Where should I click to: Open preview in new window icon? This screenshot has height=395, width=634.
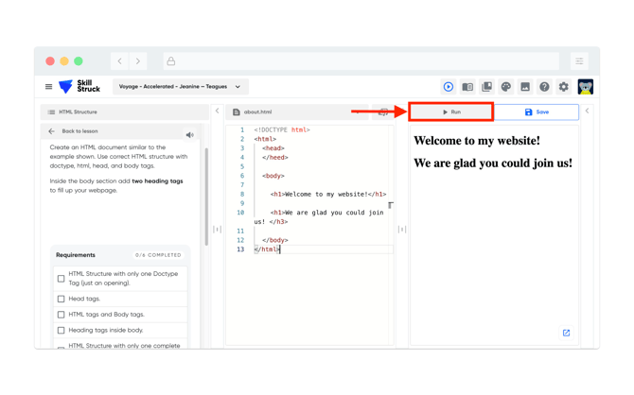click(x=566, y=333)
